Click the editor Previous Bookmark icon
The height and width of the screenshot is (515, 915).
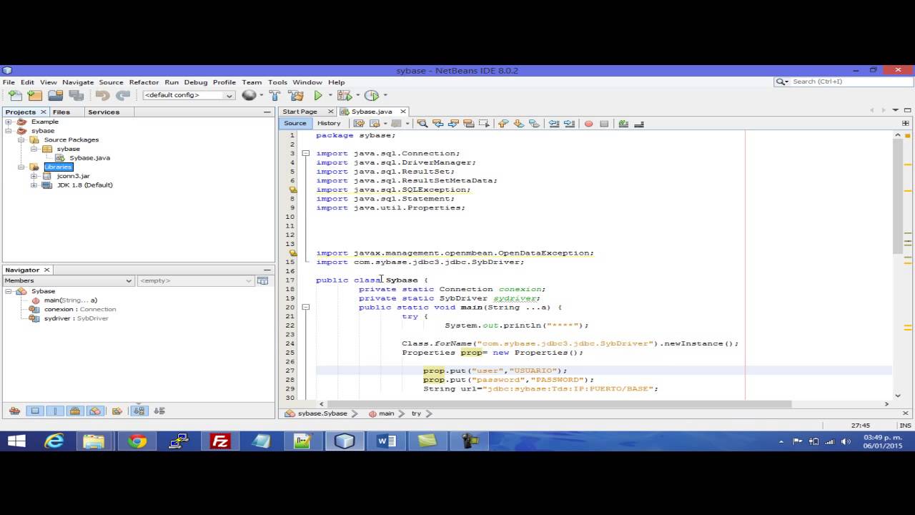(502, 124)
